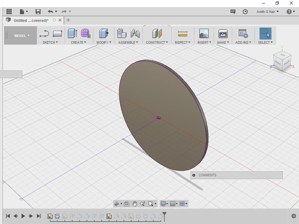Viewport: 299px width, 224px height.
Task: Step back one timeline feature
Action: click(16, 216)
